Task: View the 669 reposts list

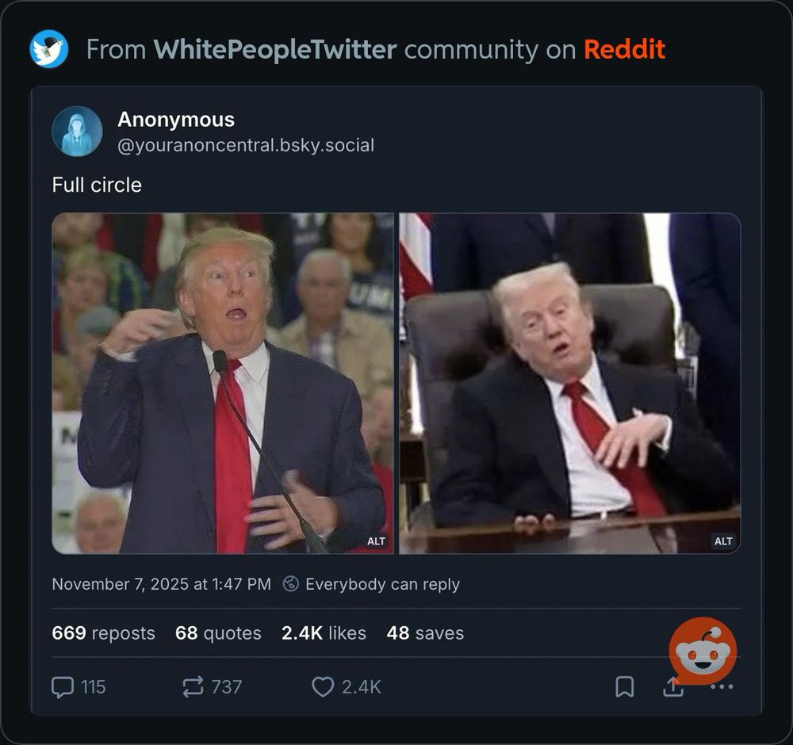Action: tap(103, 632)
